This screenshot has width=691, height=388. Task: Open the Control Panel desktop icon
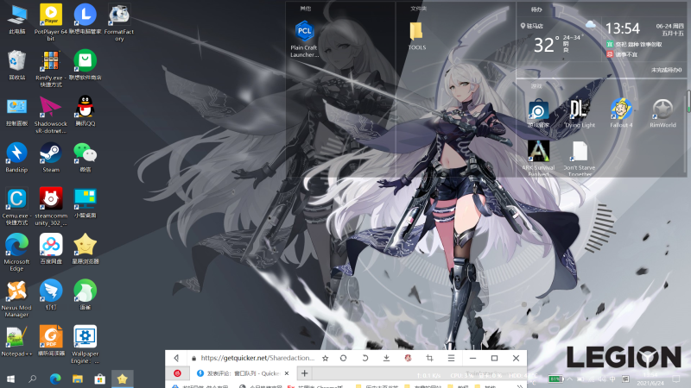16,112
